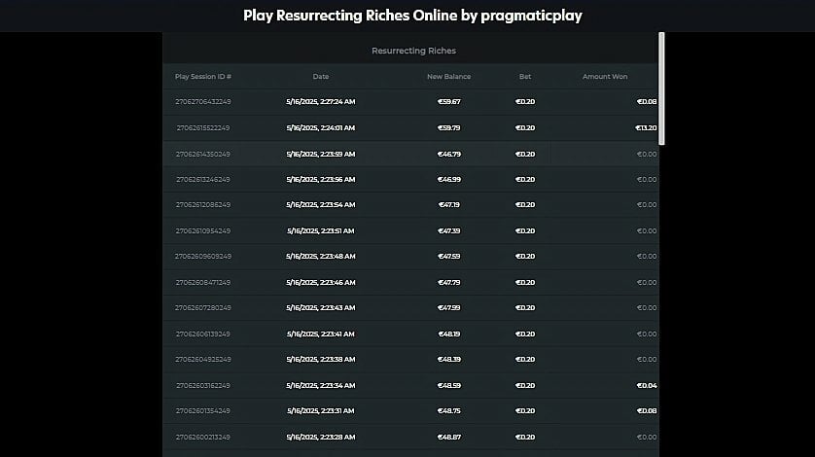This screenshot has height=457, width=815.
Task: Open session ID 2706260135249
Action: 202,410
